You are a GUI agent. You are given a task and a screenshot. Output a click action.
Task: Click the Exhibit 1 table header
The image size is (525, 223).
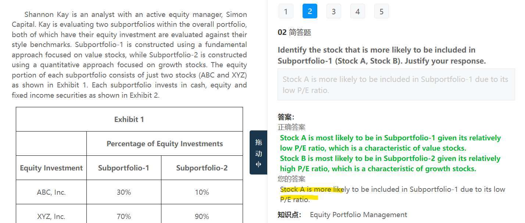pos(129,119)
